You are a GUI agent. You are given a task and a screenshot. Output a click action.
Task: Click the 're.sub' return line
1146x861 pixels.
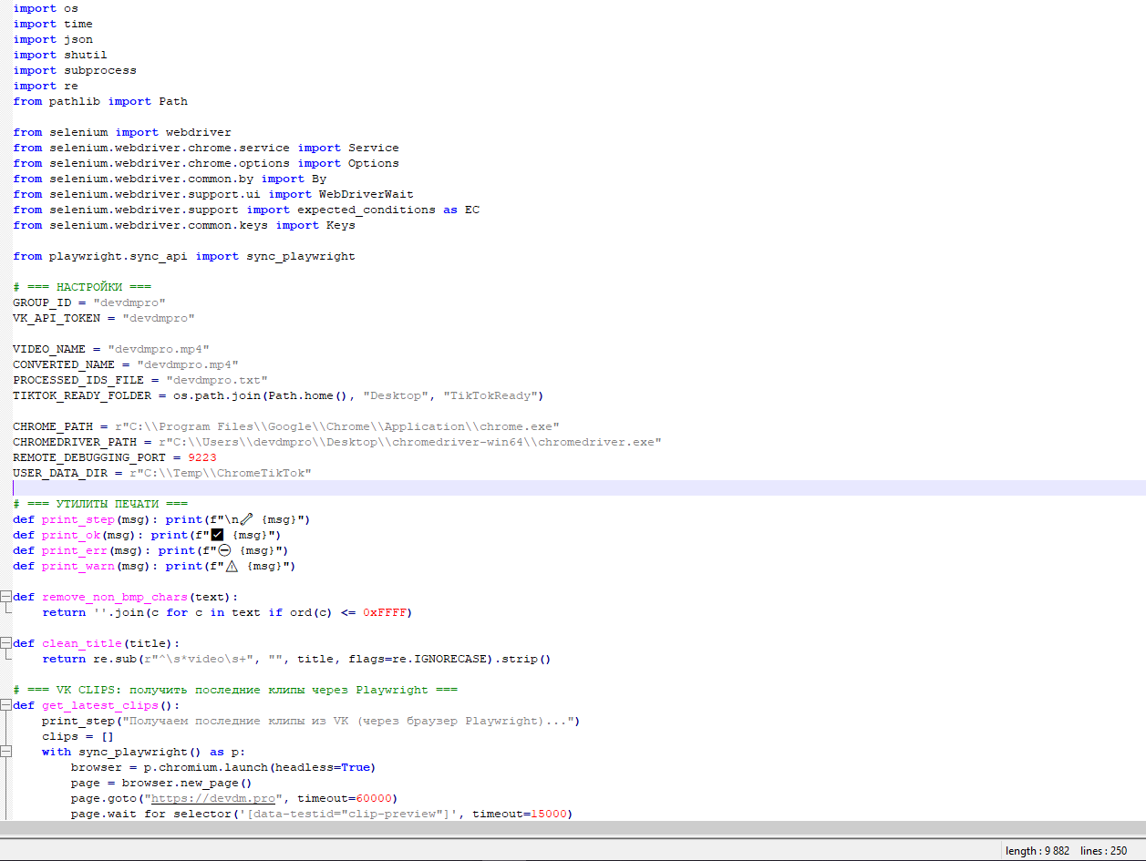point(297,659)
